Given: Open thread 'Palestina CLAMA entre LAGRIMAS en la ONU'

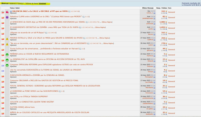Looking at the screenshot, I should coord(46,17).
